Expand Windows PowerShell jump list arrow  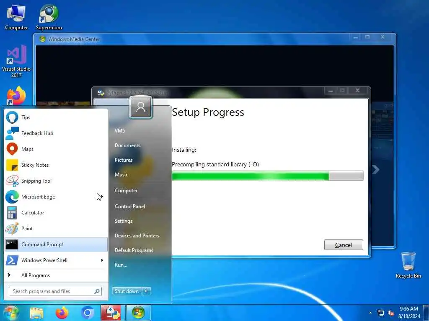(102, 260)
